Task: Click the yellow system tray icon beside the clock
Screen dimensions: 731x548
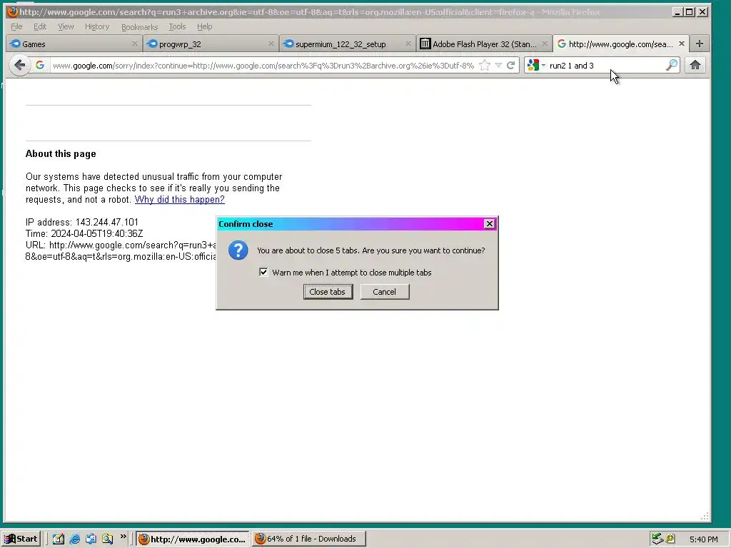Action: 670,539
